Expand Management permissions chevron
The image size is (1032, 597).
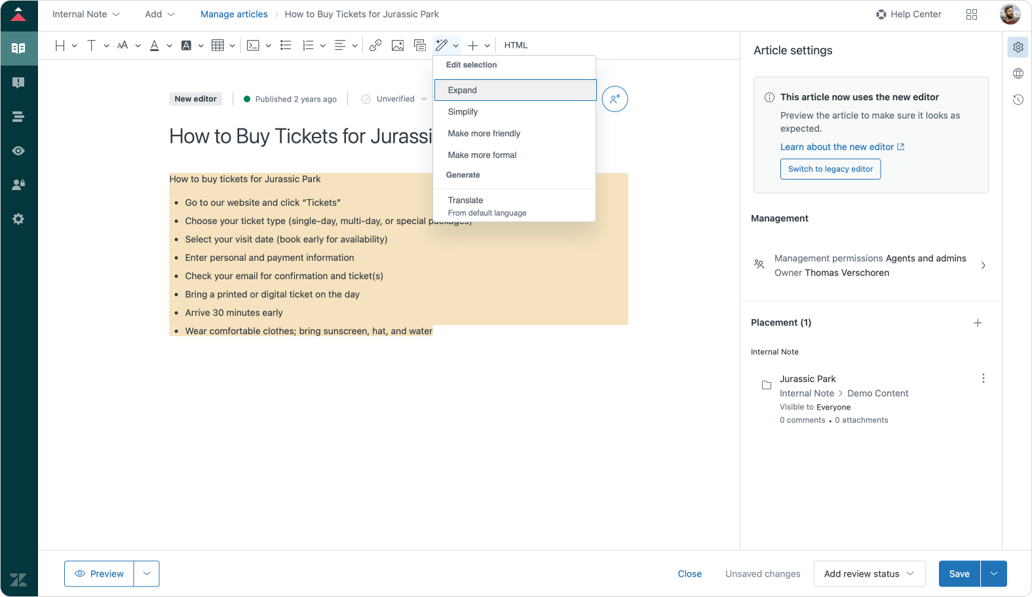(x=984, y=265)
